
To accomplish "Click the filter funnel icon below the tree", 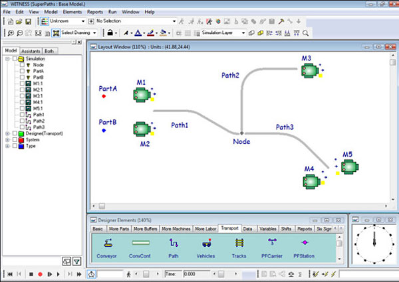I will coord(77,261).
